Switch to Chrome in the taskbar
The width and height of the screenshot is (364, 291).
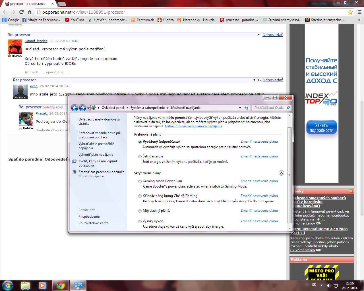tap(60, 285)
